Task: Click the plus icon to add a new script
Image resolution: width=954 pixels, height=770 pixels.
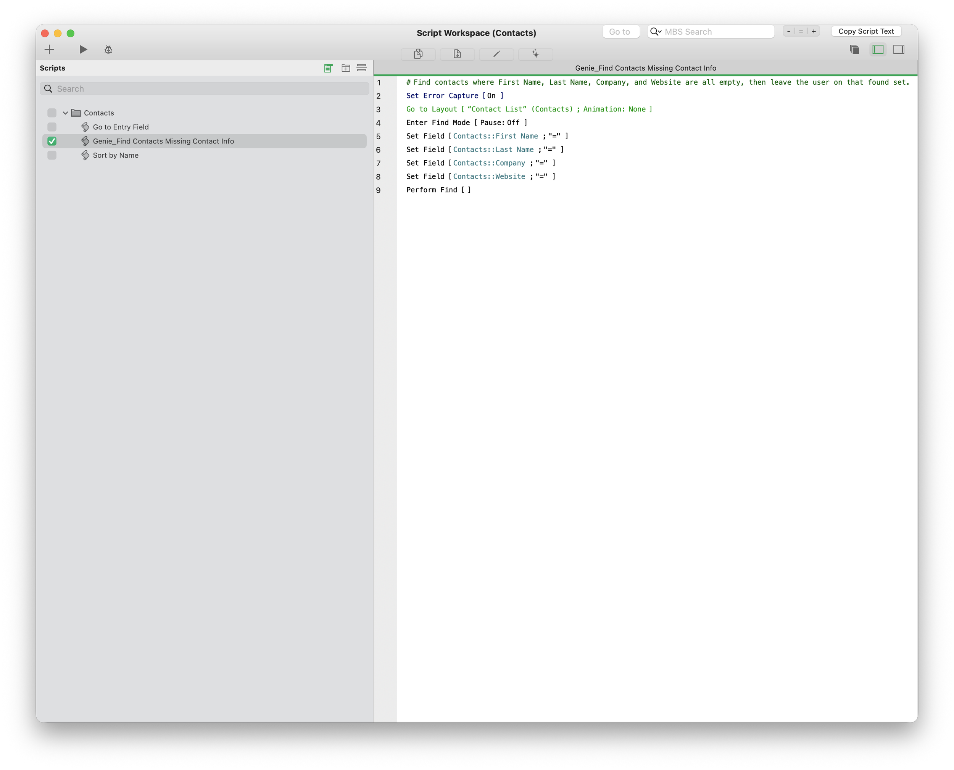Action: pos(49,49)
